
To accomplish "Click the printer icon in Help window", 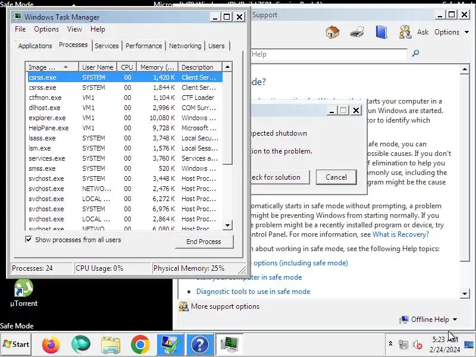I will [x=357, y=32].
